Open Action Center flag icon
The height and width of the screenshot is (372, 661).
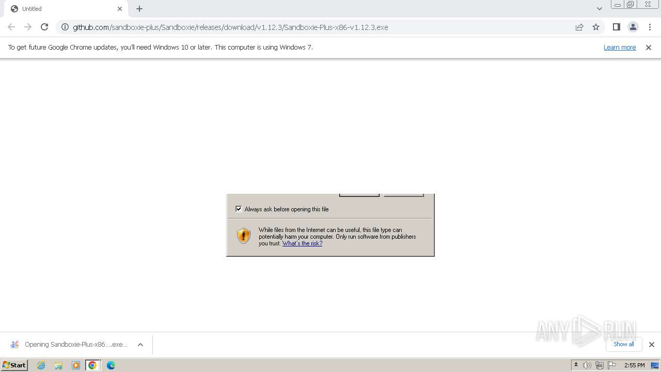[x=612, y=365]
